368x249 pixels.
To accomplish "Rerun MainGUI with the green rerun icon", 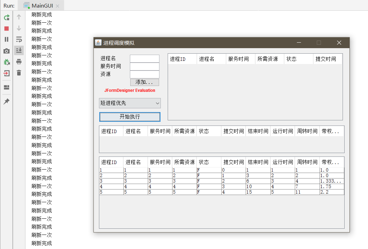I will pyautogui.click(x=7, y=18).
